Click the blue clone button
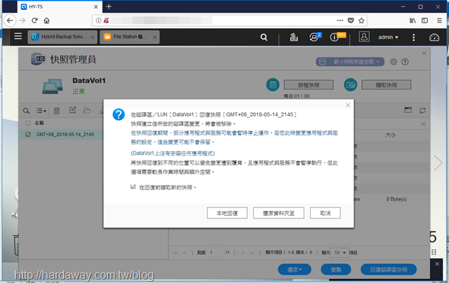 pos(336,270)
